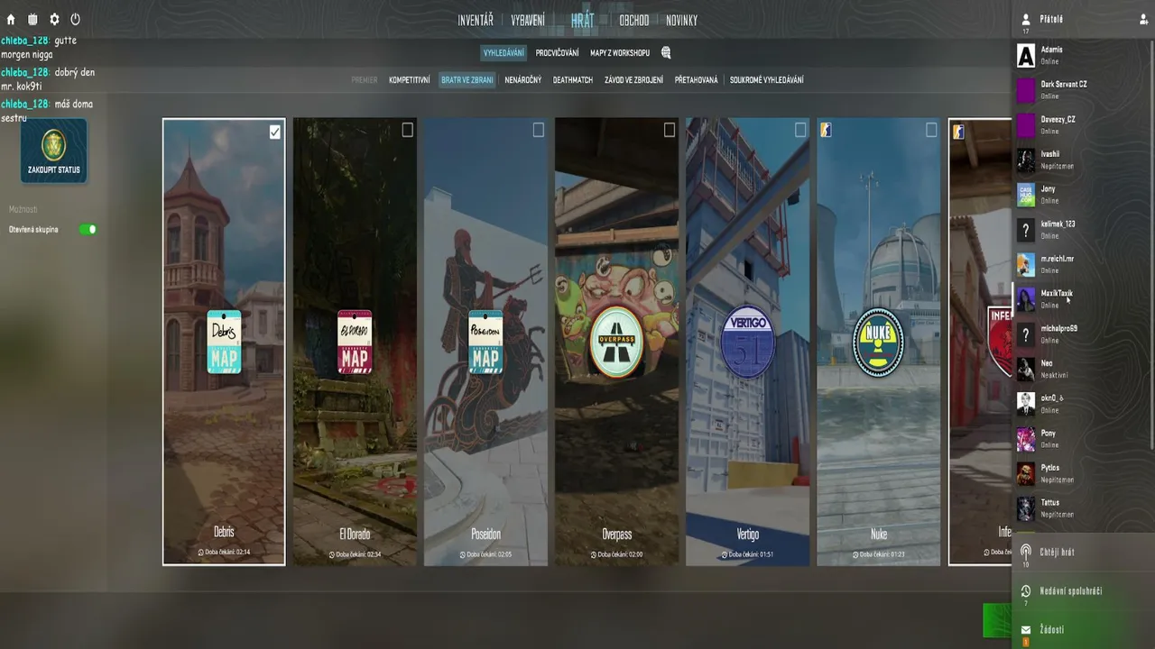
Task: Select the Nenáročný game mode
Action: click(x=523, y=80)
